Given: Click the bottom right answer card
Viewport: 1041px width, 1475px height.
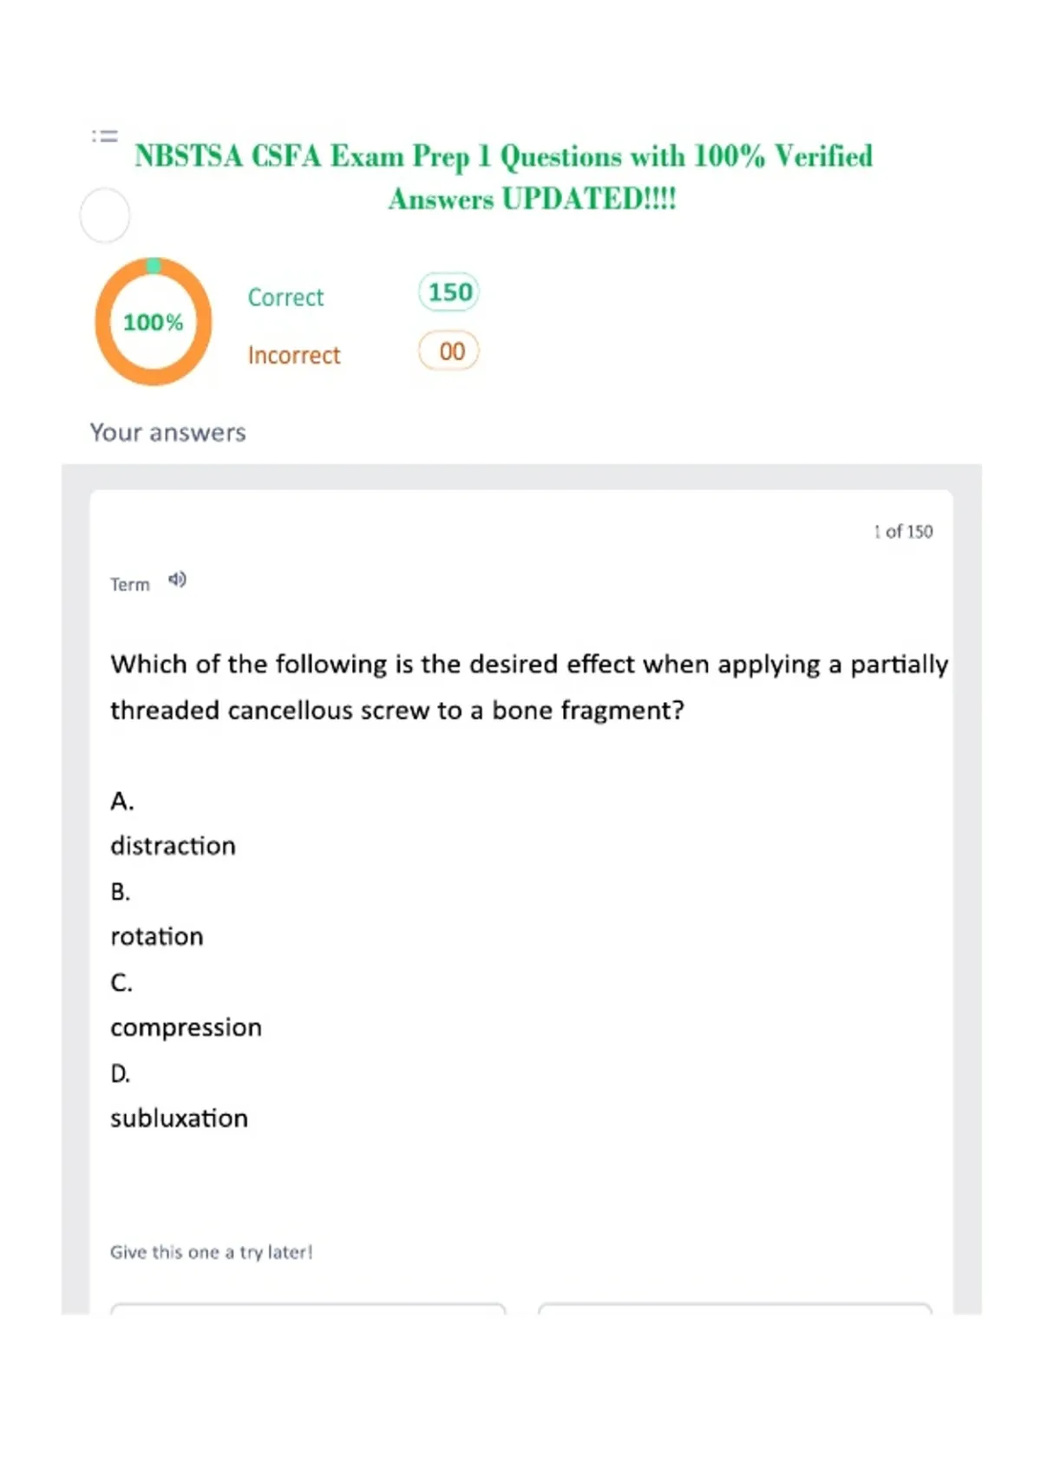Looking at the screenshot, I should (x=735, y=1308).
